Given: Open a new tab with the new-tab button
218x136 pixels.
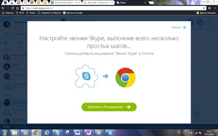Looking at the screenshot, I should [151, 3].
